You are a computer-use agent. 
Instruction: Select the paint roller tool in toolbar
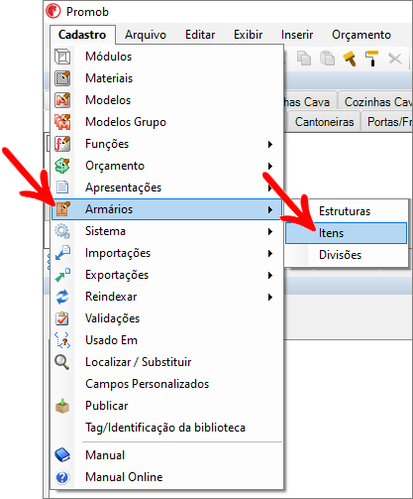click(x=371, y=59)
